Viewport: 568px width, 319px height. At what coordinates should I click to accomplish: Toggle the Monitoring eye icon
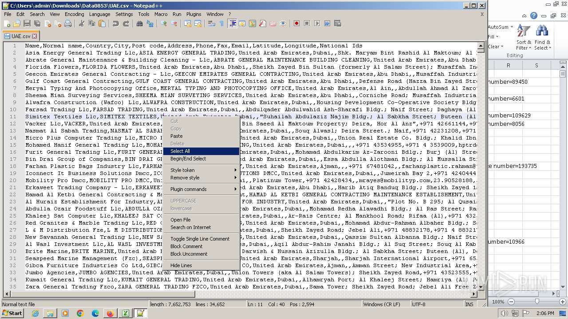tap(283, 23)
